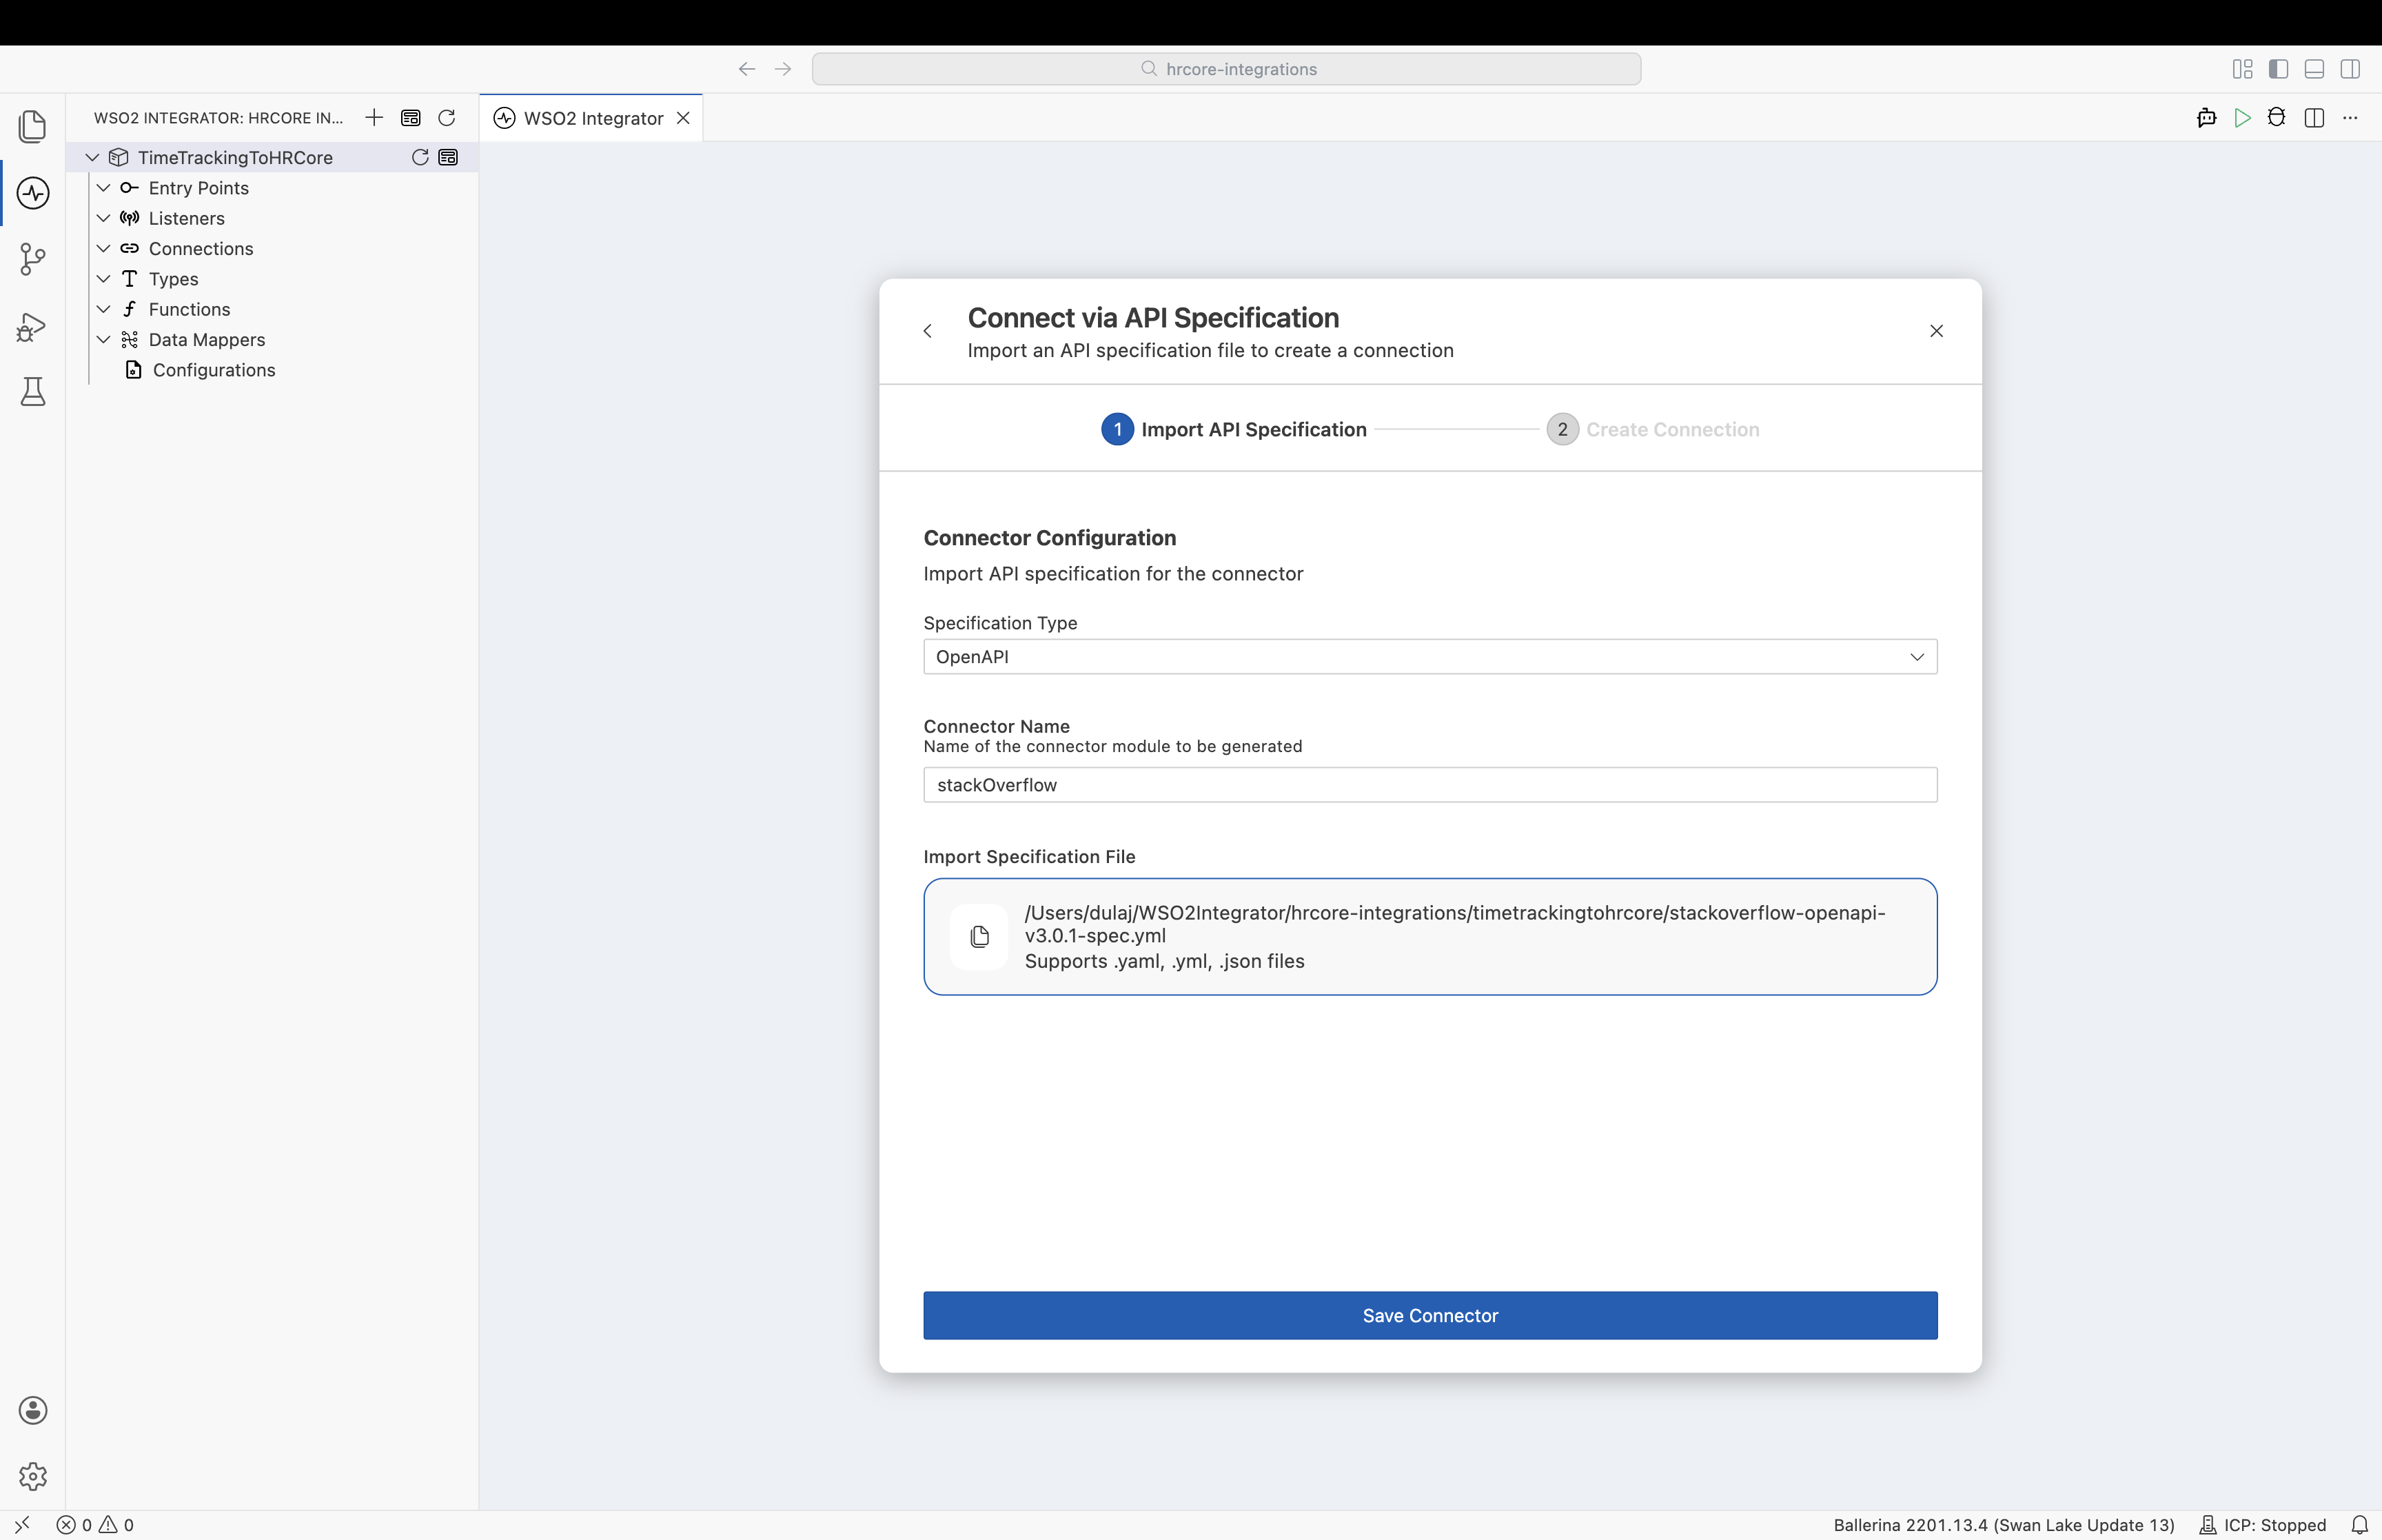Screen dimensions: 2382x1540
Task: Open the Testing flask icon
Action: pyautogui.click(x=33, y=392)
